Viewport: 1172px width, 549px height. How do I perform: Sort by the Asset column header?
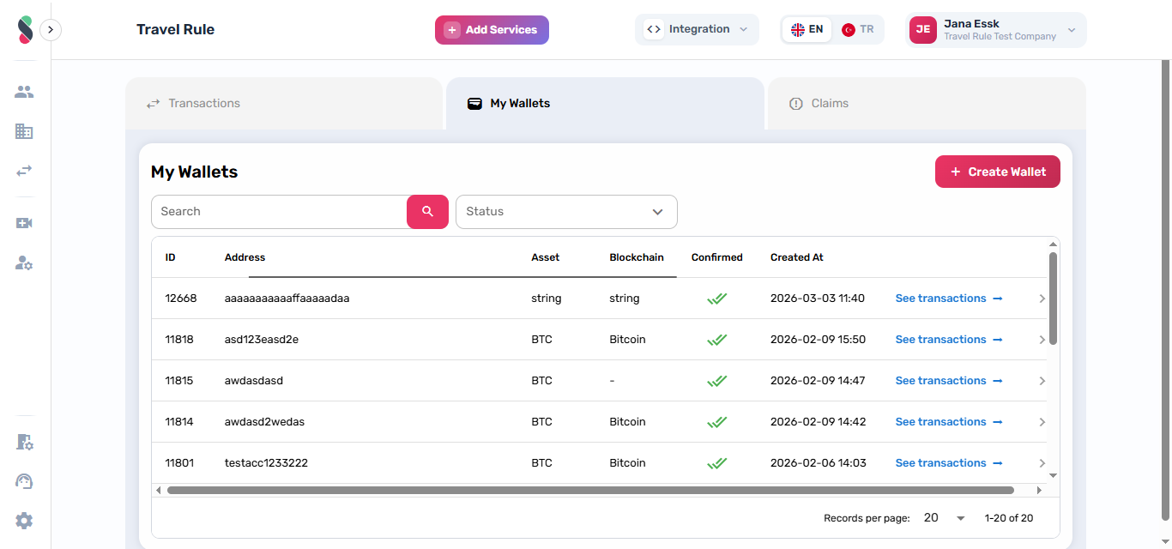click(x=546, y=257)
